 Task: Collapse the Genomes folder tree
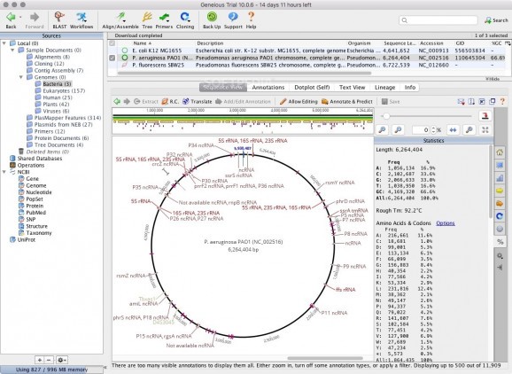21,77
